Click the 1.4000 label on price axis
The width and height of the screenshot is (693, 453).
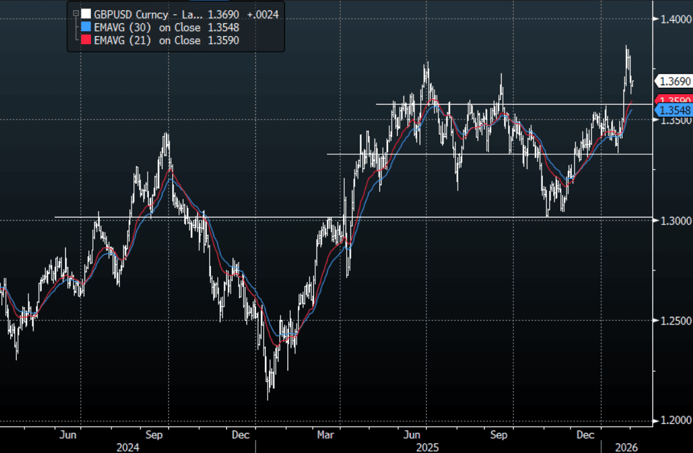click(x=673, y=19)
